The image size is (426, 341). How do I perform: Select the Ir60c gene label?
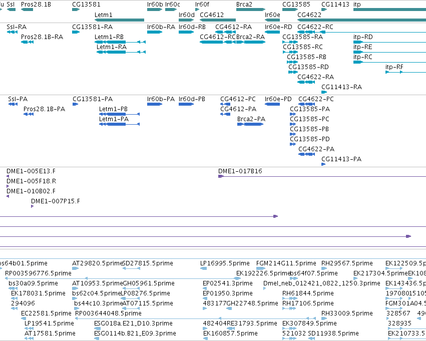(x=173, y=5)
